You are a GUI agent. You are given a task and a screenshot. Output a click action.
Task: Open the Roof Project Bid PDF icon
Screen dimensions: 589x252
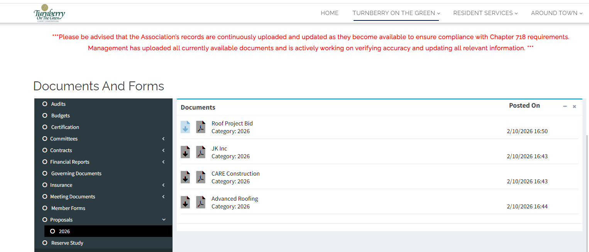click(x=200, y=127)
